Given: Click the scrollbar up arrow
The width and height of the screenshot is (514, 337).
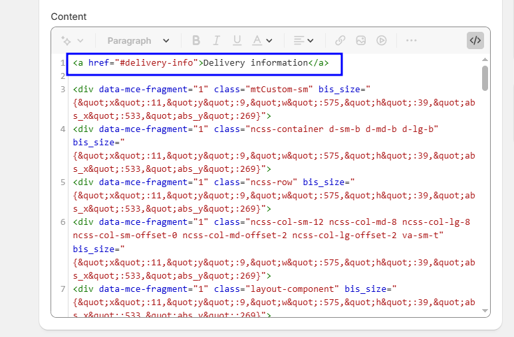Looking at the screenshot, I should 485,60.
